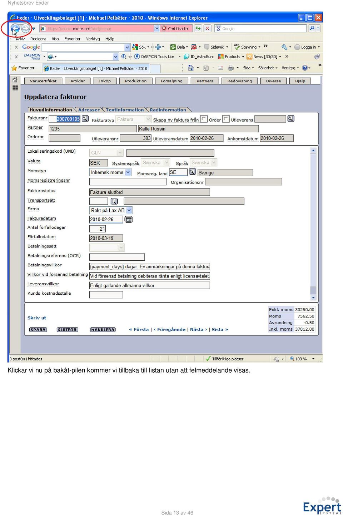Click the refresh page icon
The width and height of the screenshot is (343, 516).
tap(198, 28)
